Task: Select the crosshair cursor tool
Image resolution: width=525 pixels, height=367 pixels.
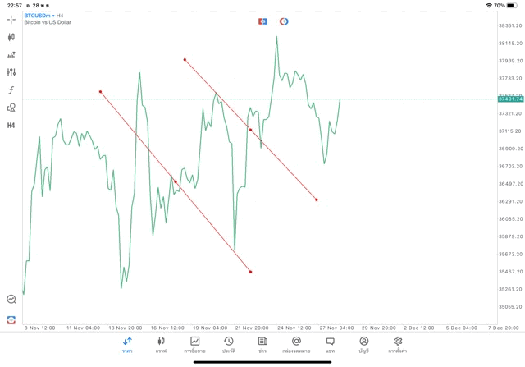Action: 11,19
